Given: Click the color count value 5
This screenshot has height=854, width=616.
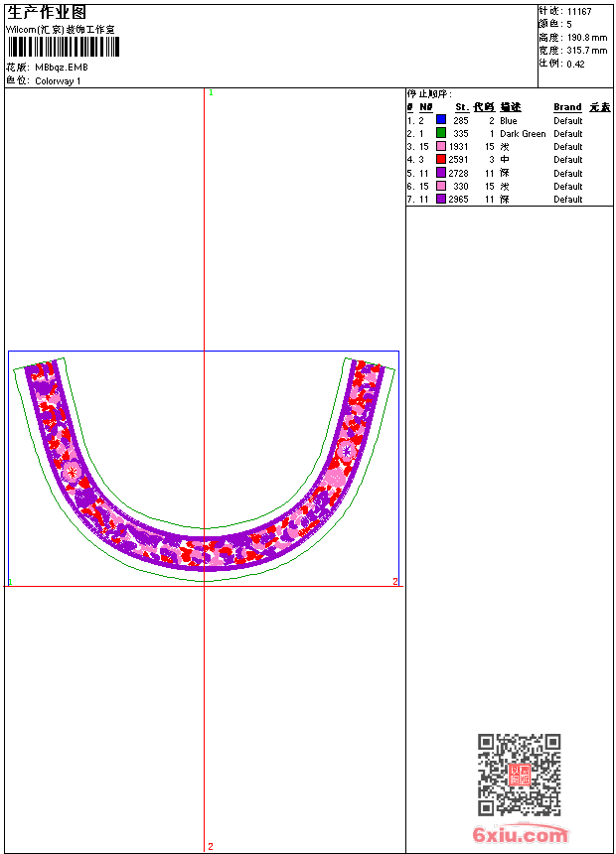Looking at the screenshot, I should (x=569, y=25).
